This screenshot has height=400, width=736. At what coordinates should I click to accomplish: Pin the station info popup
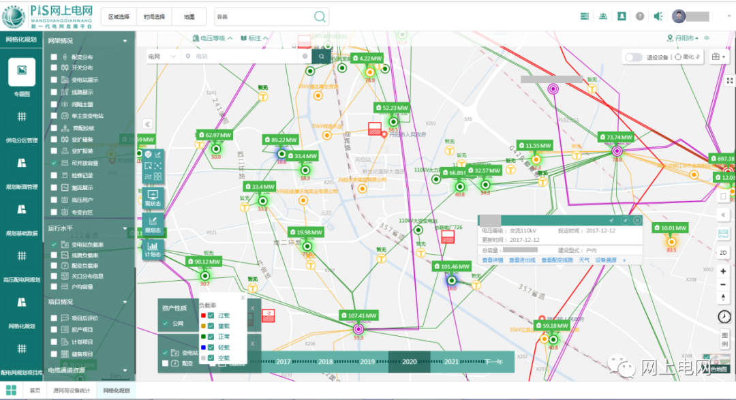point(625,220)
